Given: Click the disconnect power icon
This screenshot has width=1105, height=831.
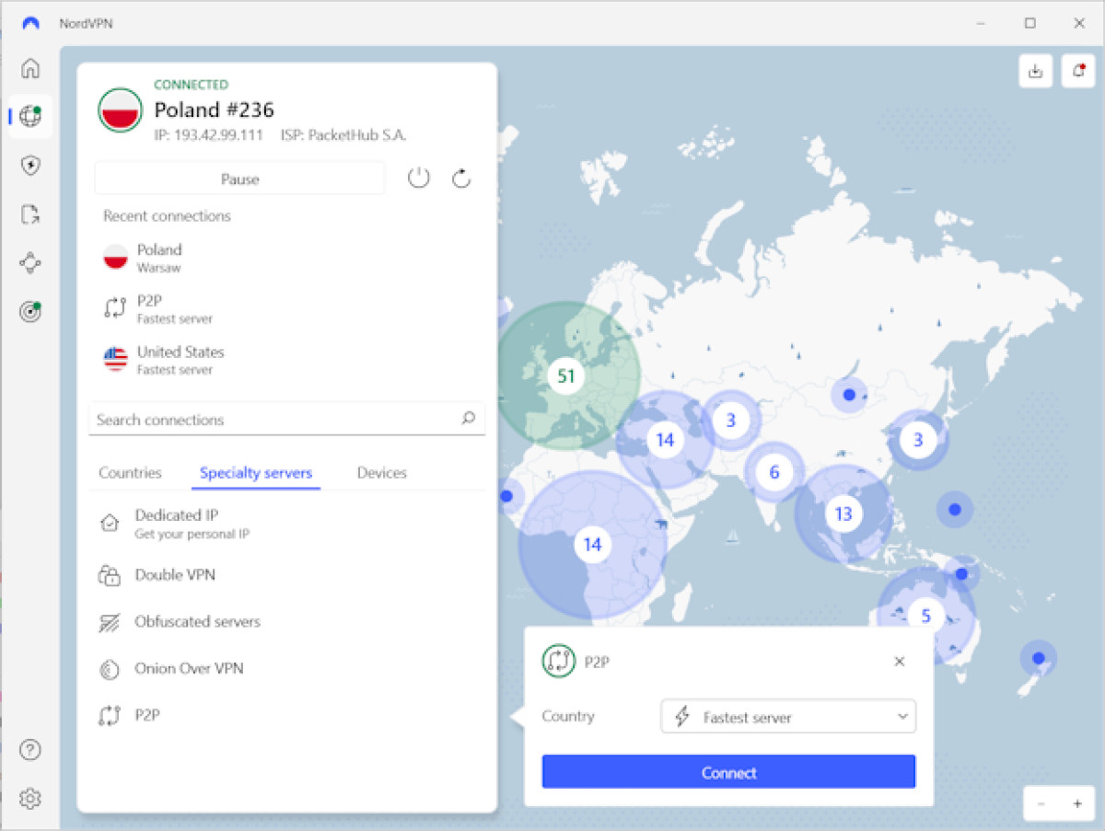Looking at the screenshot, I should coord(419,179).
